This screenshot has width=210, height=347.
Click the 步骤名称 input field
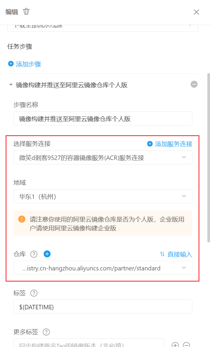click(x=103, y=118)
